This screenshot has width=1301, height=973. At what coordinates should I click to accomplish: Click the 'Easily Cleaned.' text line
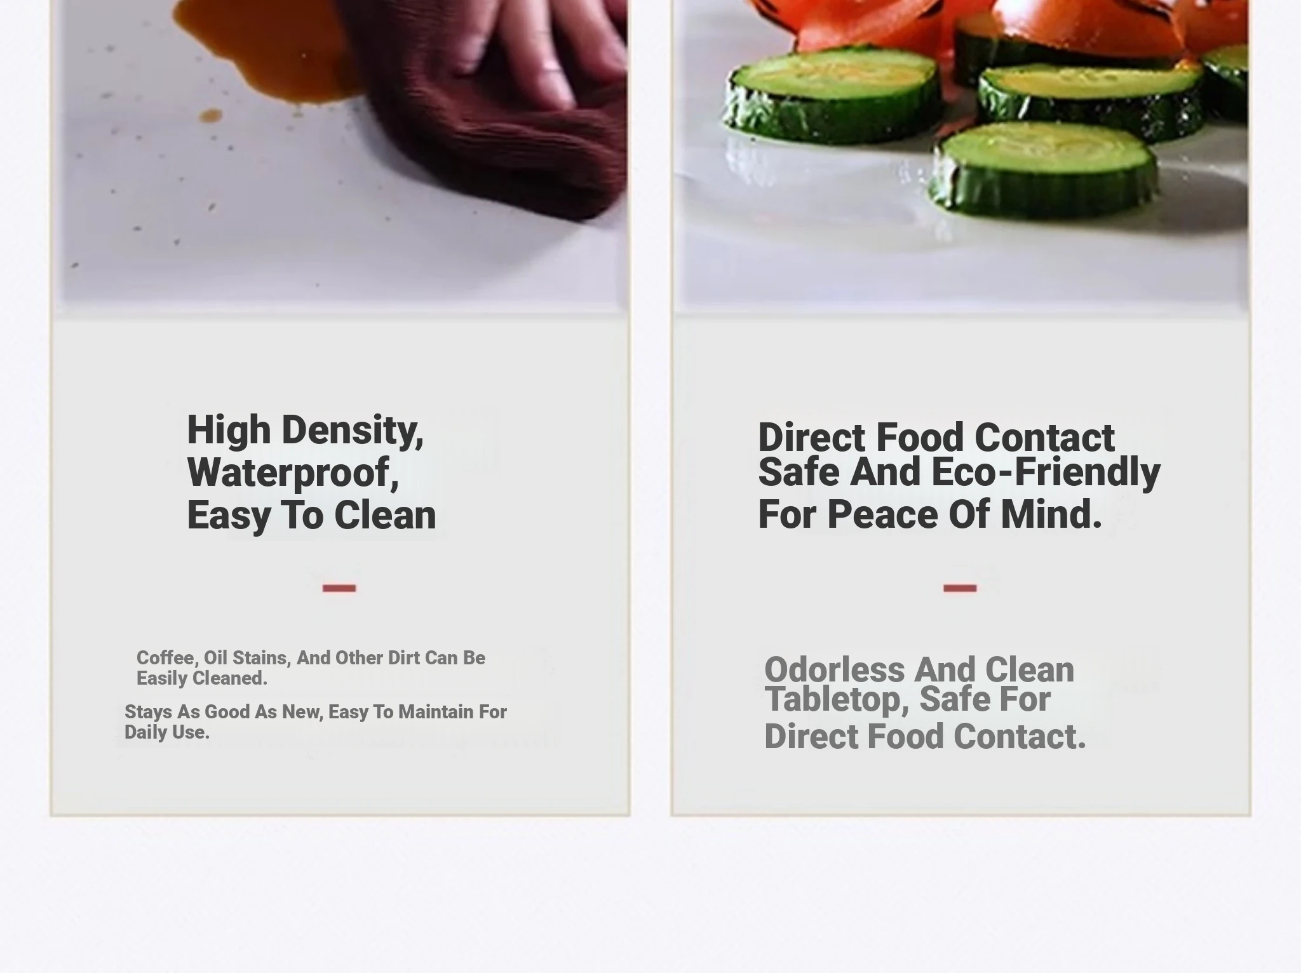202,678
